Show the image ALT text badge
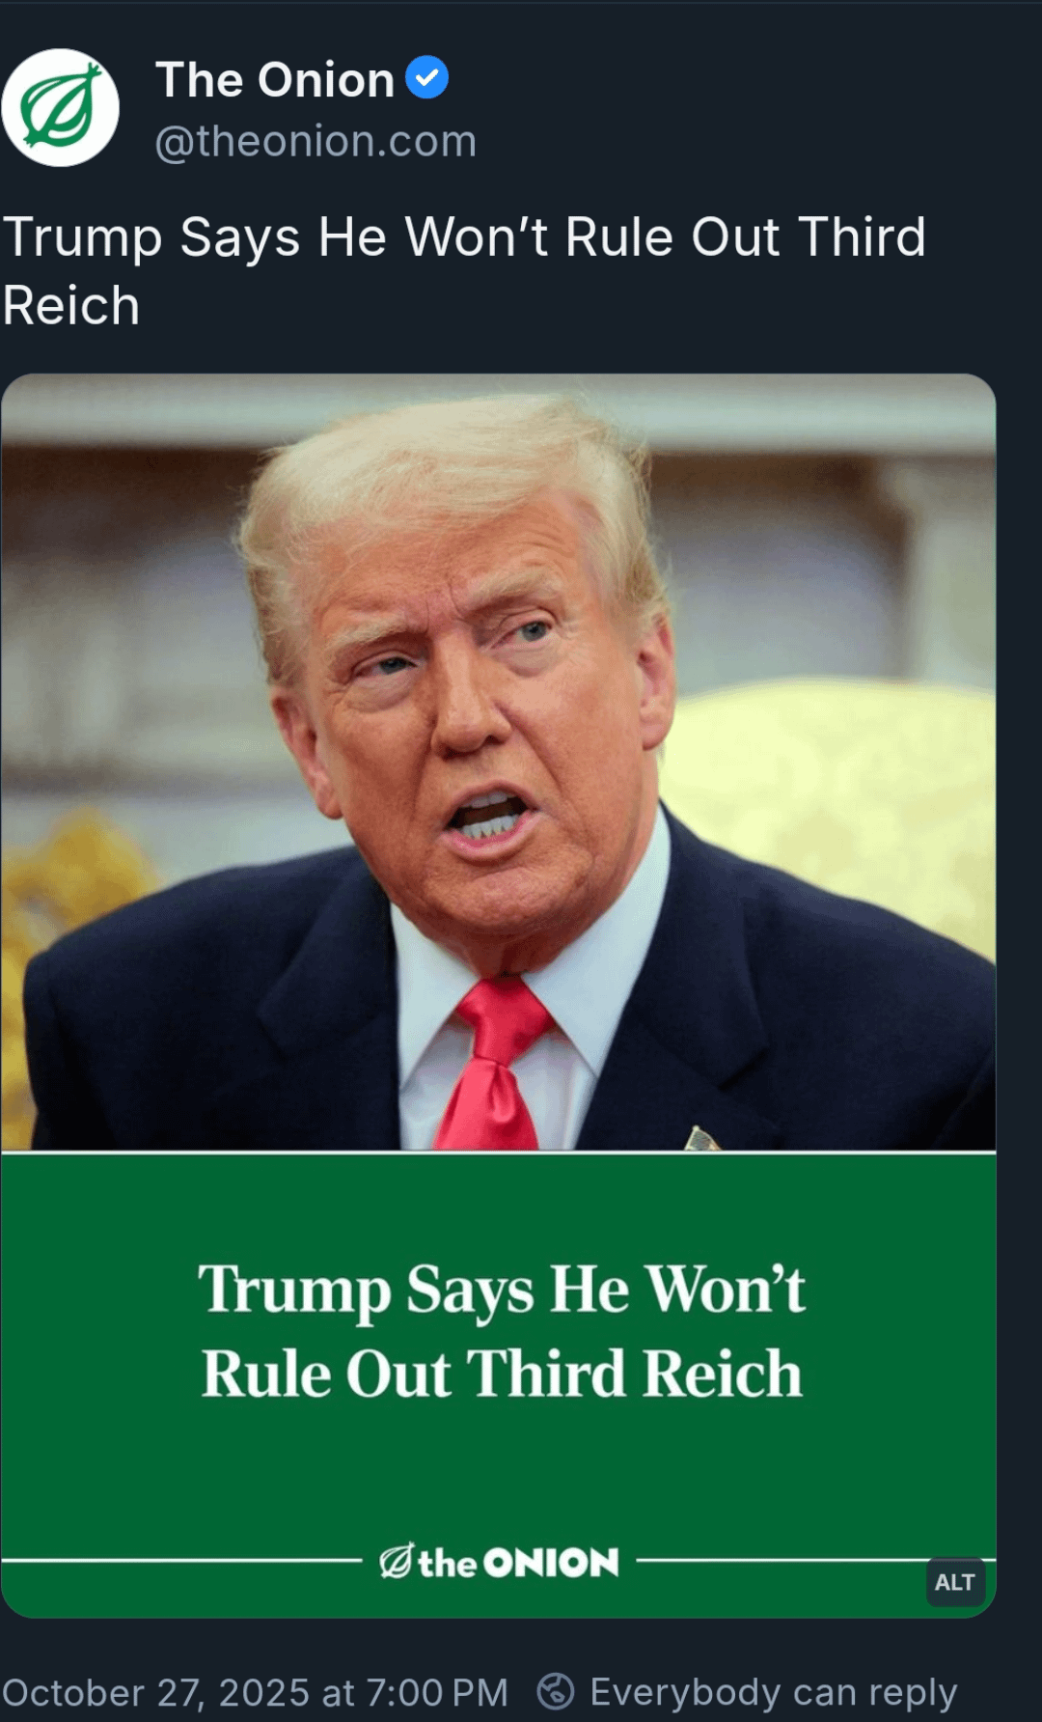The image size is (1042, 1722). coord(954,1582)
